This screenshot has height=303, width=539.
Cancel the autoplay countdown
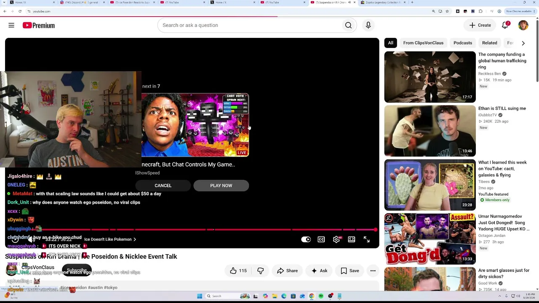tap(163, 186)
